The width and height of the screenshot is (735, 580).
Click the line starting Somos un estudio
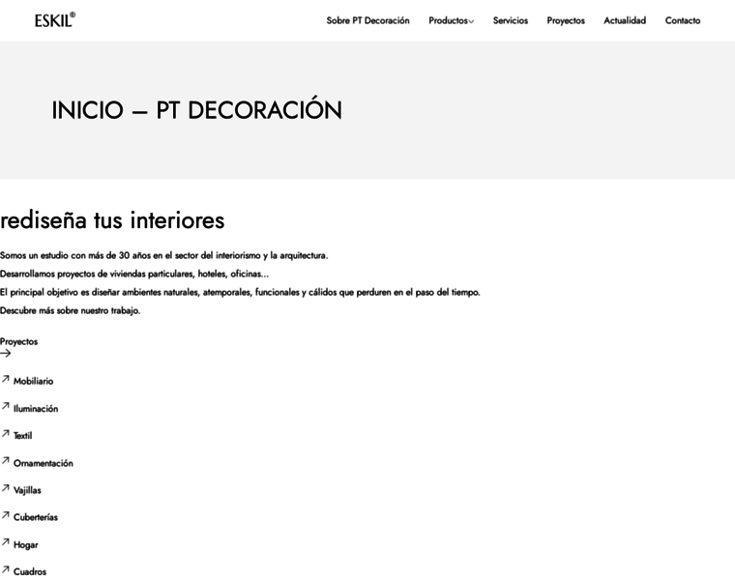point(164,255)
